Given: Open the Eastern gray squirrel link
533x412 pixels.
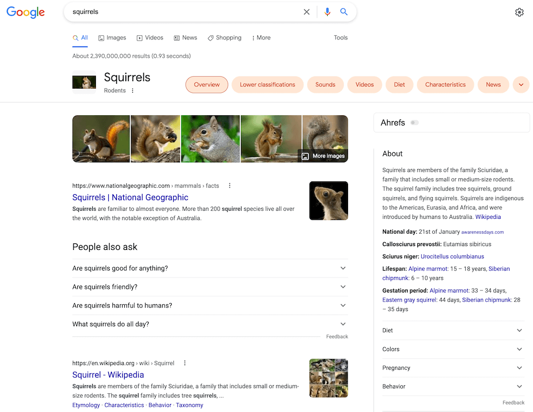Looking at the screenshot, I should [x=409, y=300].
